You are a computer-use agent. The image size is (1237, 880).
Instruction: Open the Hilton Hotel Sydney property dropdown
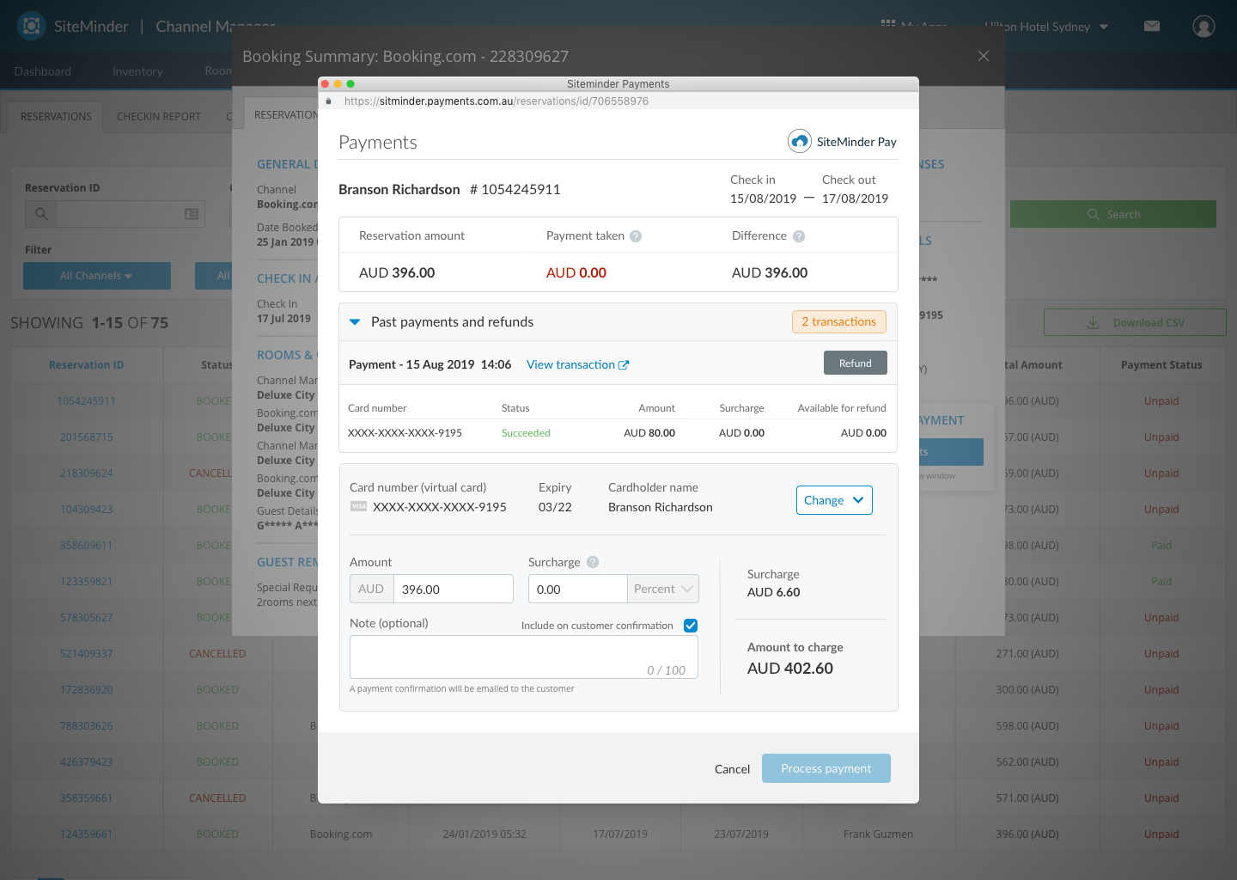(x=1045, y=27)
